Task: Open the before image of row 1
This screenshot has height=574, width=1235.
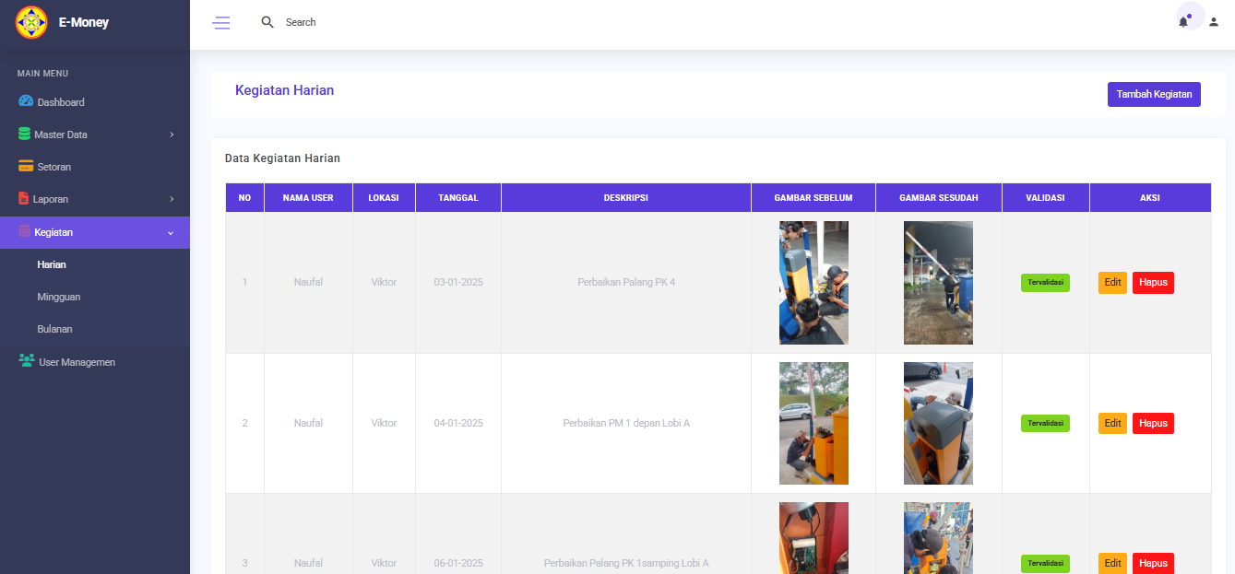Action: tap(813, 282)
